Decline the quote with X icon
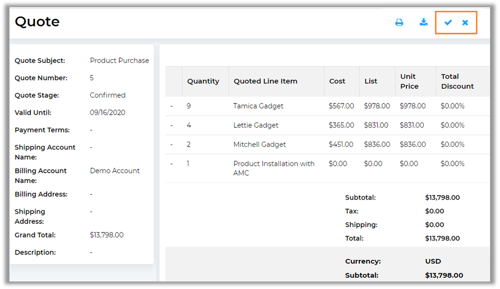This screenshot has width=500, height=289. click(465, 22)
